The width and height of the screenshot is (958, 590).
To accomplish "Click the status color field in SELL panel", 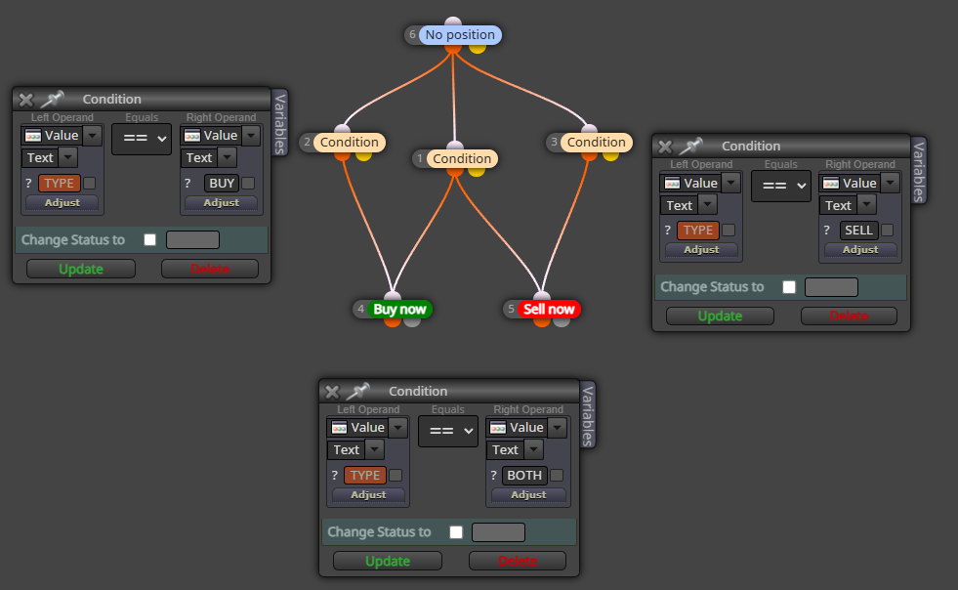I will (831, 287).
